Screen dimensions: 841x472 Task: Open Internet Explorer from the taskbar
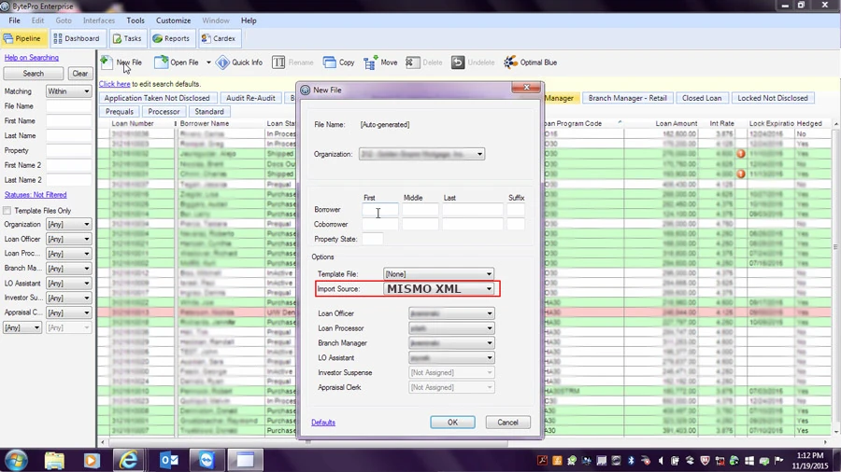pos(128,460)
